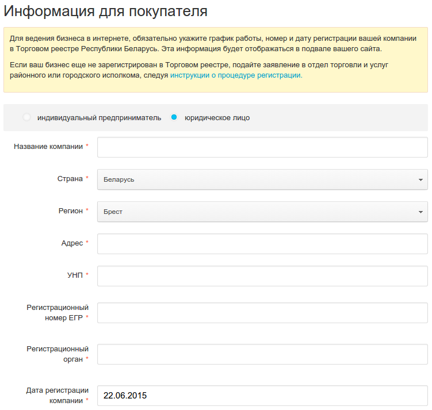Open the 'инструкции о процедуре регистрации' link

point(236,75)
